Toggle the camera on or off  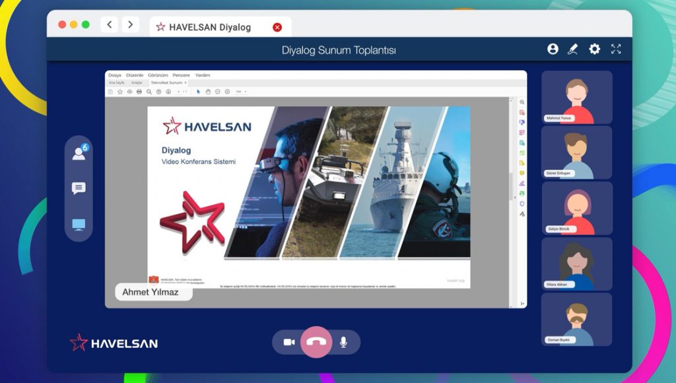pyautogui.click(x=289, y=342)
